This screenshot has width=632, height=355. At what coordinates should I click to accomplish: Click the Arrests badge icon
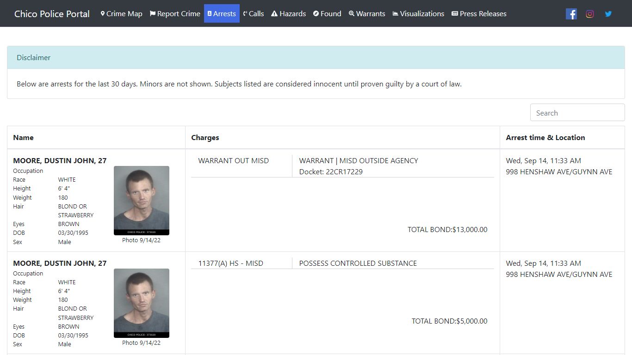pyautogui.click(x=210, y=14)
